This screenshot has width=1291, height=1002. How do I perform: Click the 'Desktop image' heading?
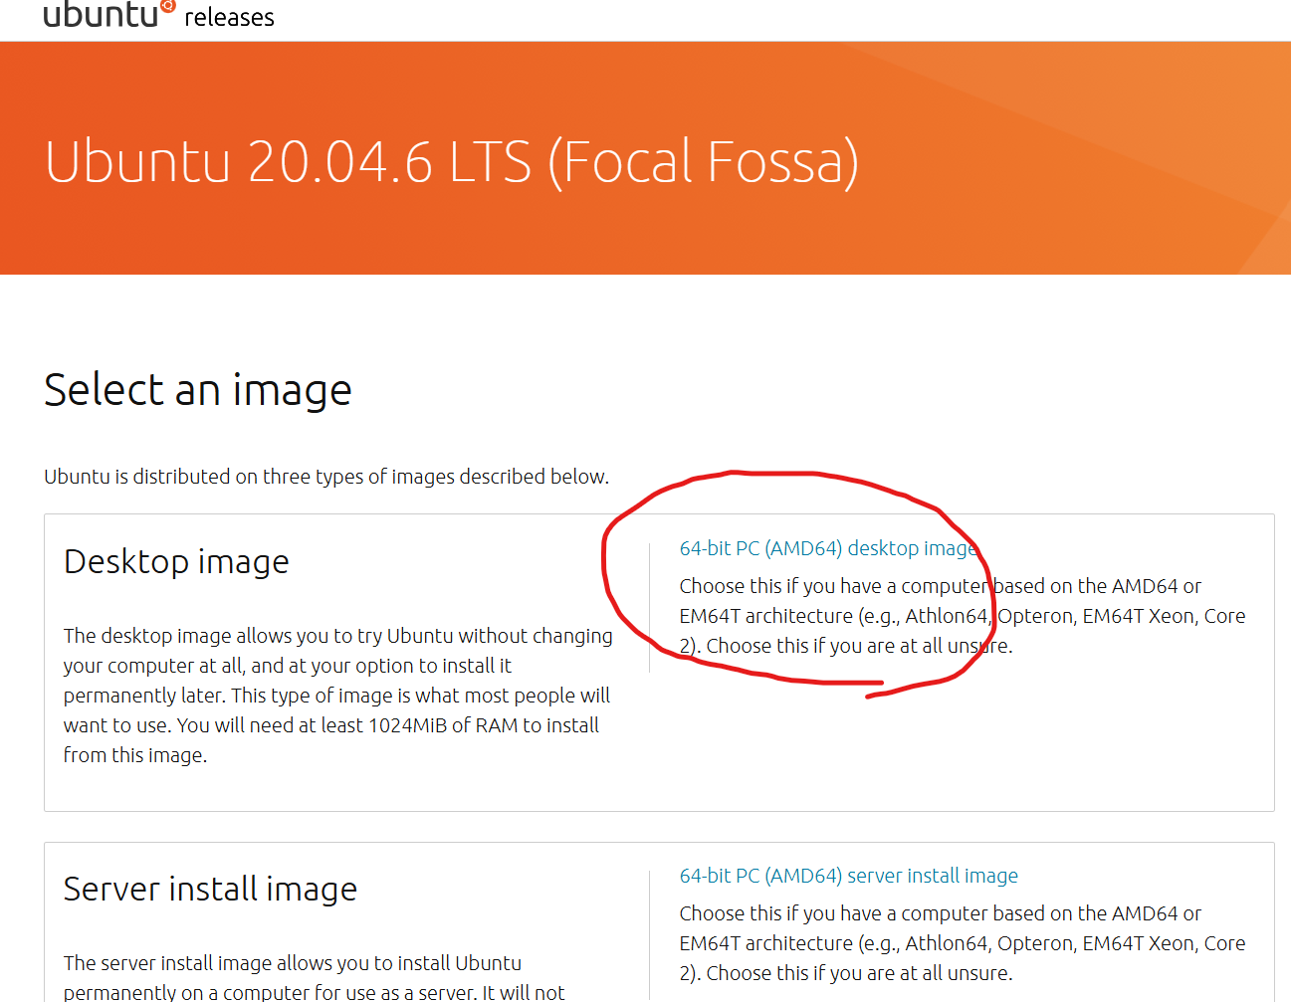(x=176, y=562)
